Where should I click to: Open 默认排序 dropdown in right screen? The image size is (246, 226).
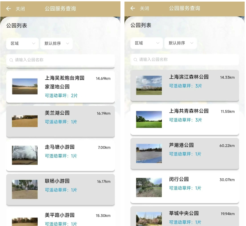pos(181,43)
